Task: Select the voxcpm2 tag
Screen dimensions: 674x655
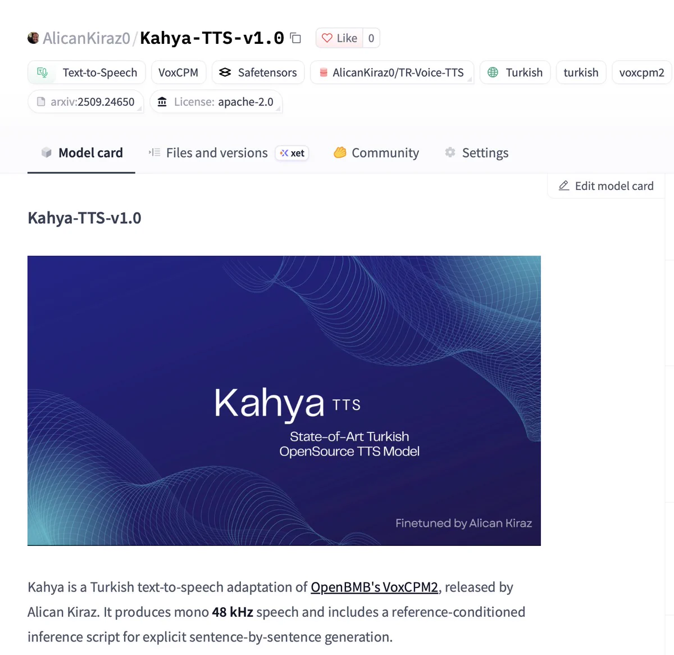Action: [x=642, y=73]
